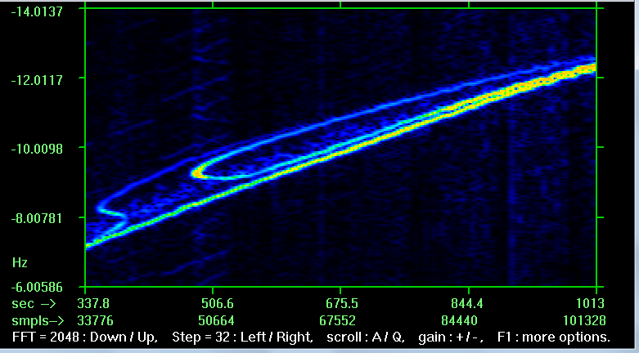Screen dimensions: 639x353
Task: Click the -8.00781 frequency axis label
Action: (38, 218)
